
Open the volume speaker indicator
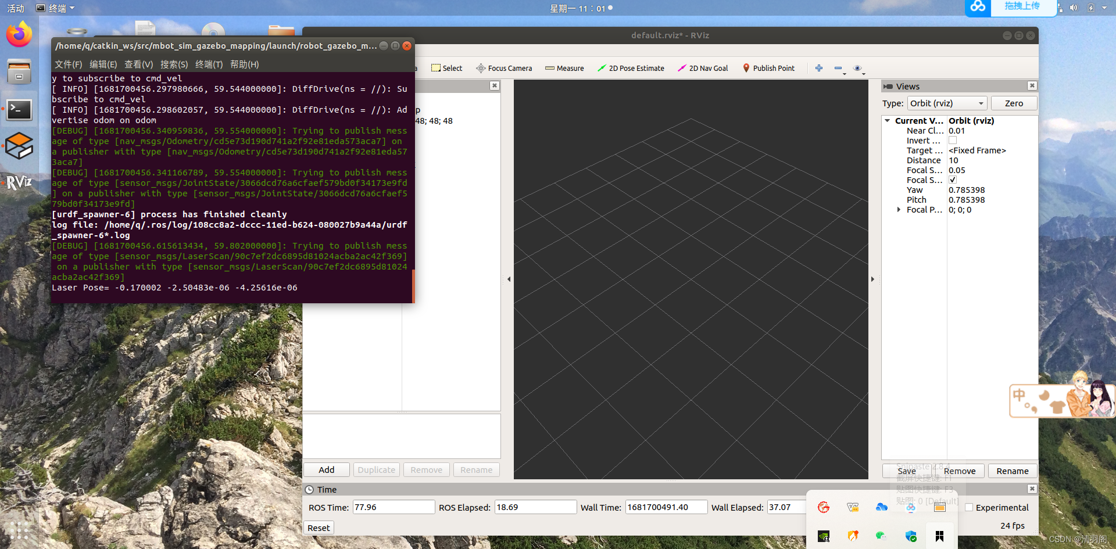pyautogui.click(x=1074, y=8)
